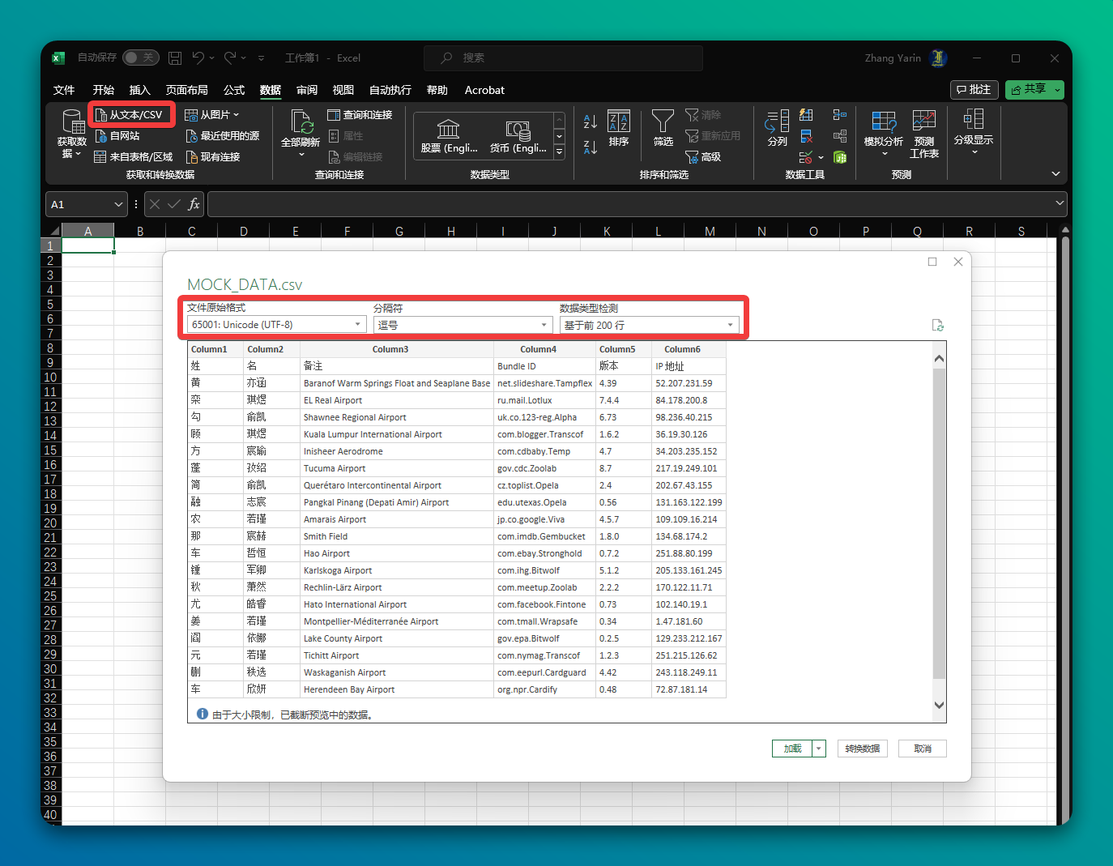Viewport: 1113px width, 866px height.
Task: Close the MOCK_DATA.csv dialog
Action: coord(958,262)
